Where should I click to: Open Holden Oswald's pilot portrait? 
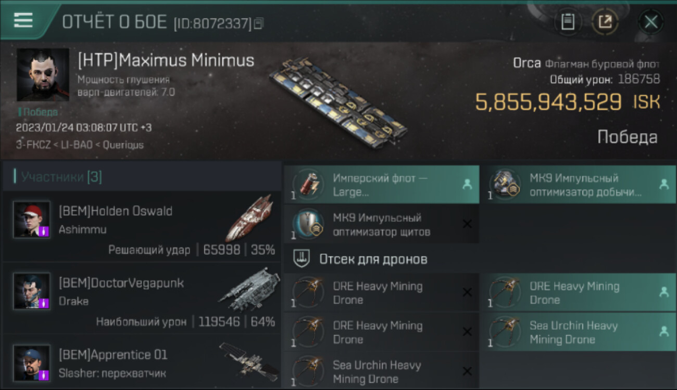click(x=32, y=219)
